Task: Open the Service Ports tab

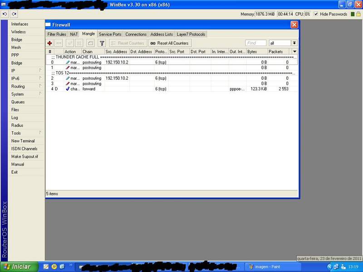Action: click(x=110, y=34)
